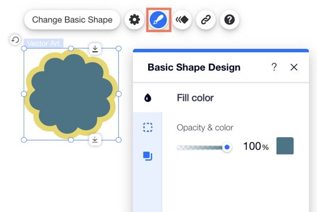This screenshot has width=317, height=212.
Task: Open the fill color swatch
Action: click(x=285, y=146)
